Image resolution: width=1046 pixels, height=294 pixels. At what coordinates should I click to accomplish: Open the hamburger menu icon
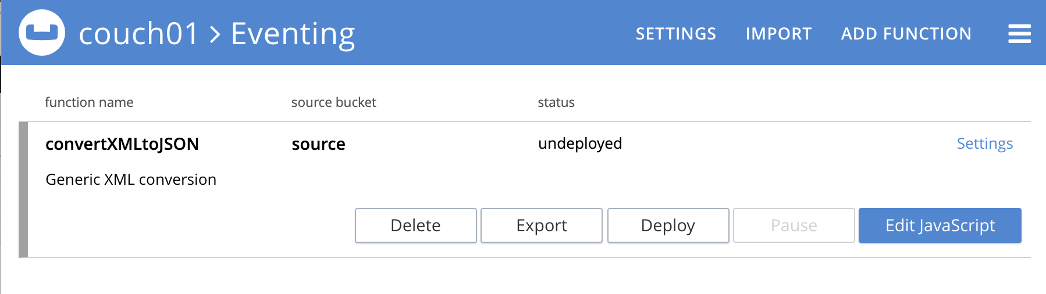tap(1019, 34)
